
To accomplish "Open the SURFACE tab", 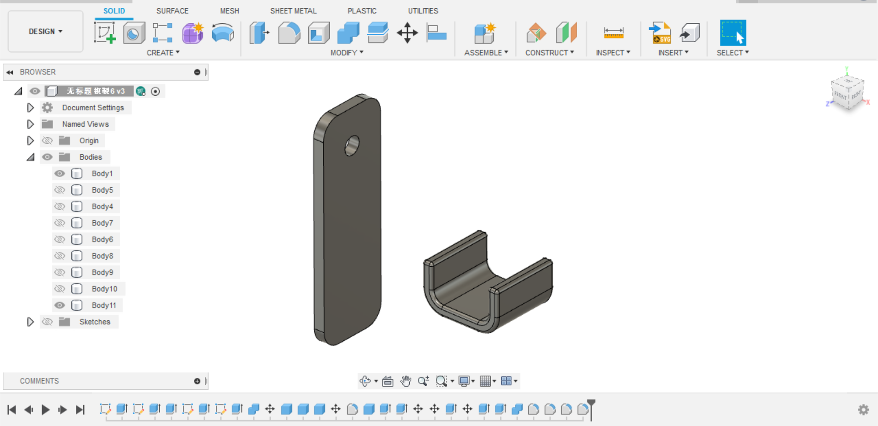I will coord(172,11).
